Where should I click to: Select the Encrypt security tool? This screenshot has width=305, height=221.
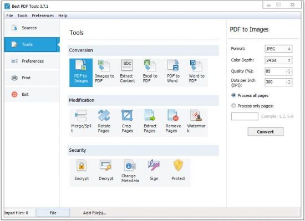pos(82,172)
